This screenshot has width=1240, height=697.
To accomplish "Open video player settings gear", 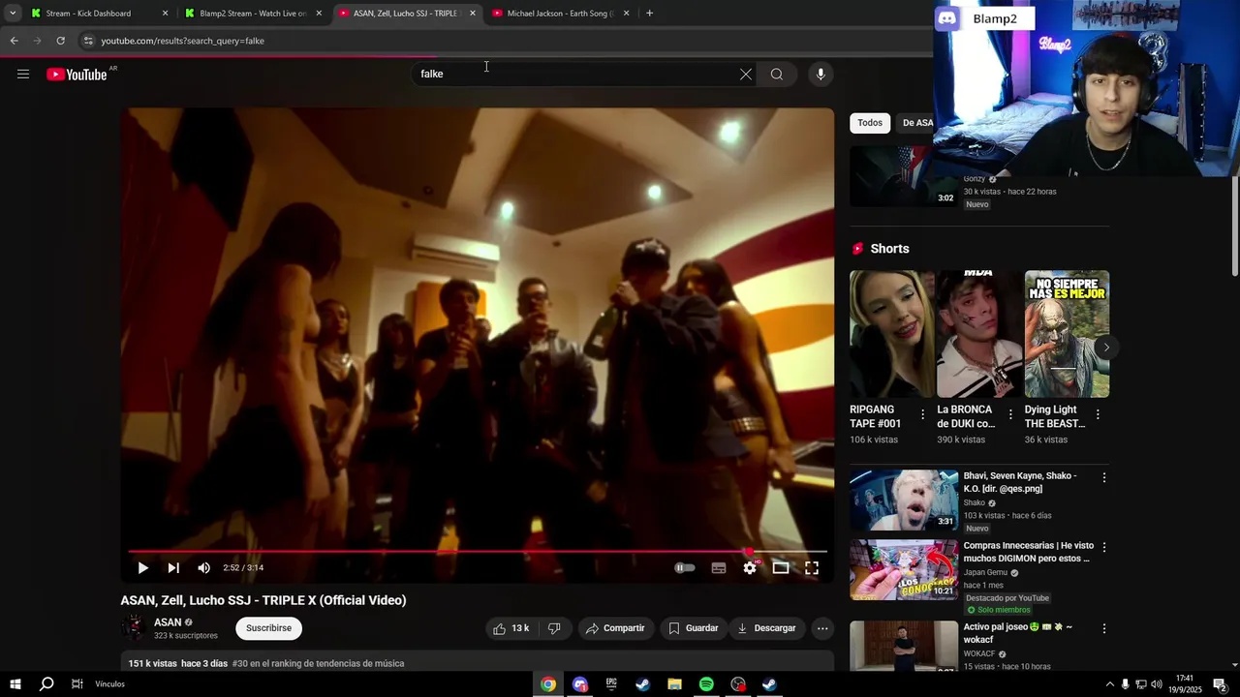I will (750, 568).
